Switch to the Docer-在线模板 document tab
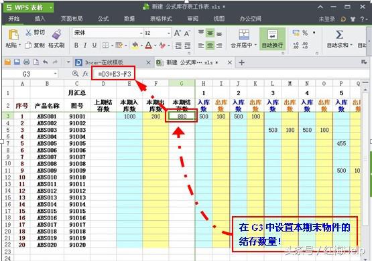 [x=104, y=62]
